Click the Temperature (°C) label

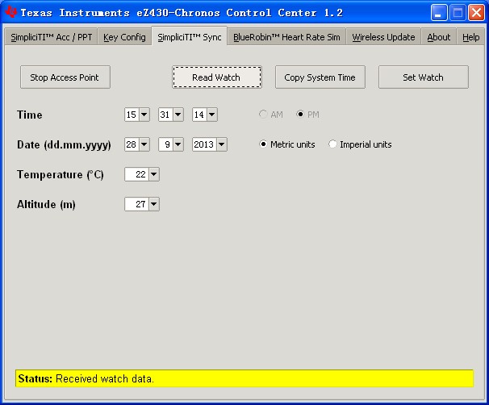[61, 174]
